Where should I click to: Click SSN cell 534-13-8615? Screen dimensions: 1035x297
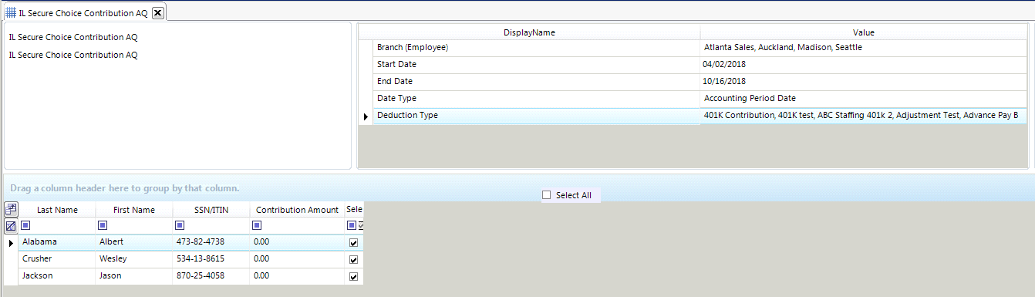coord(211,259)
